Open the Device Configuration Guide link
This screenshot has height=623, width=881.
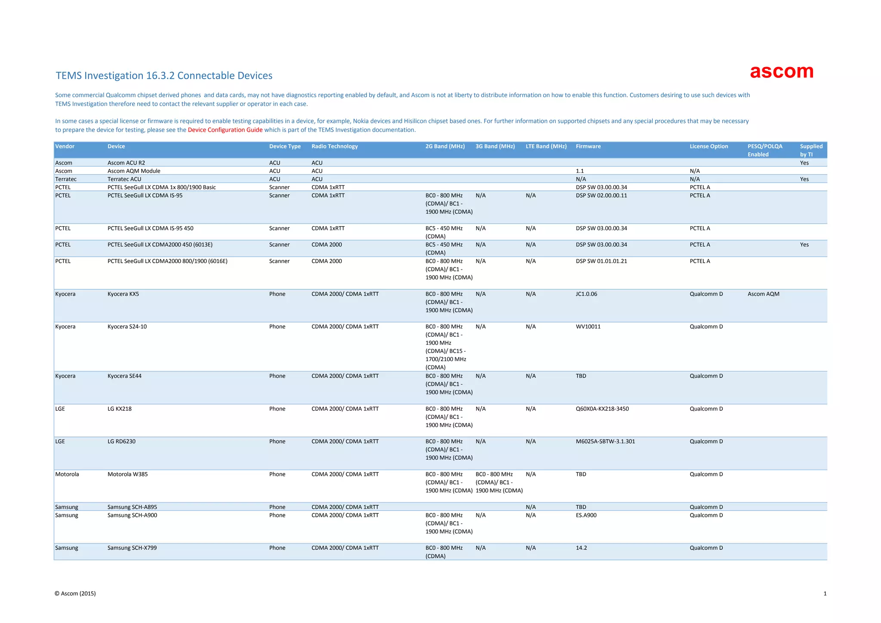click(225, 130)
